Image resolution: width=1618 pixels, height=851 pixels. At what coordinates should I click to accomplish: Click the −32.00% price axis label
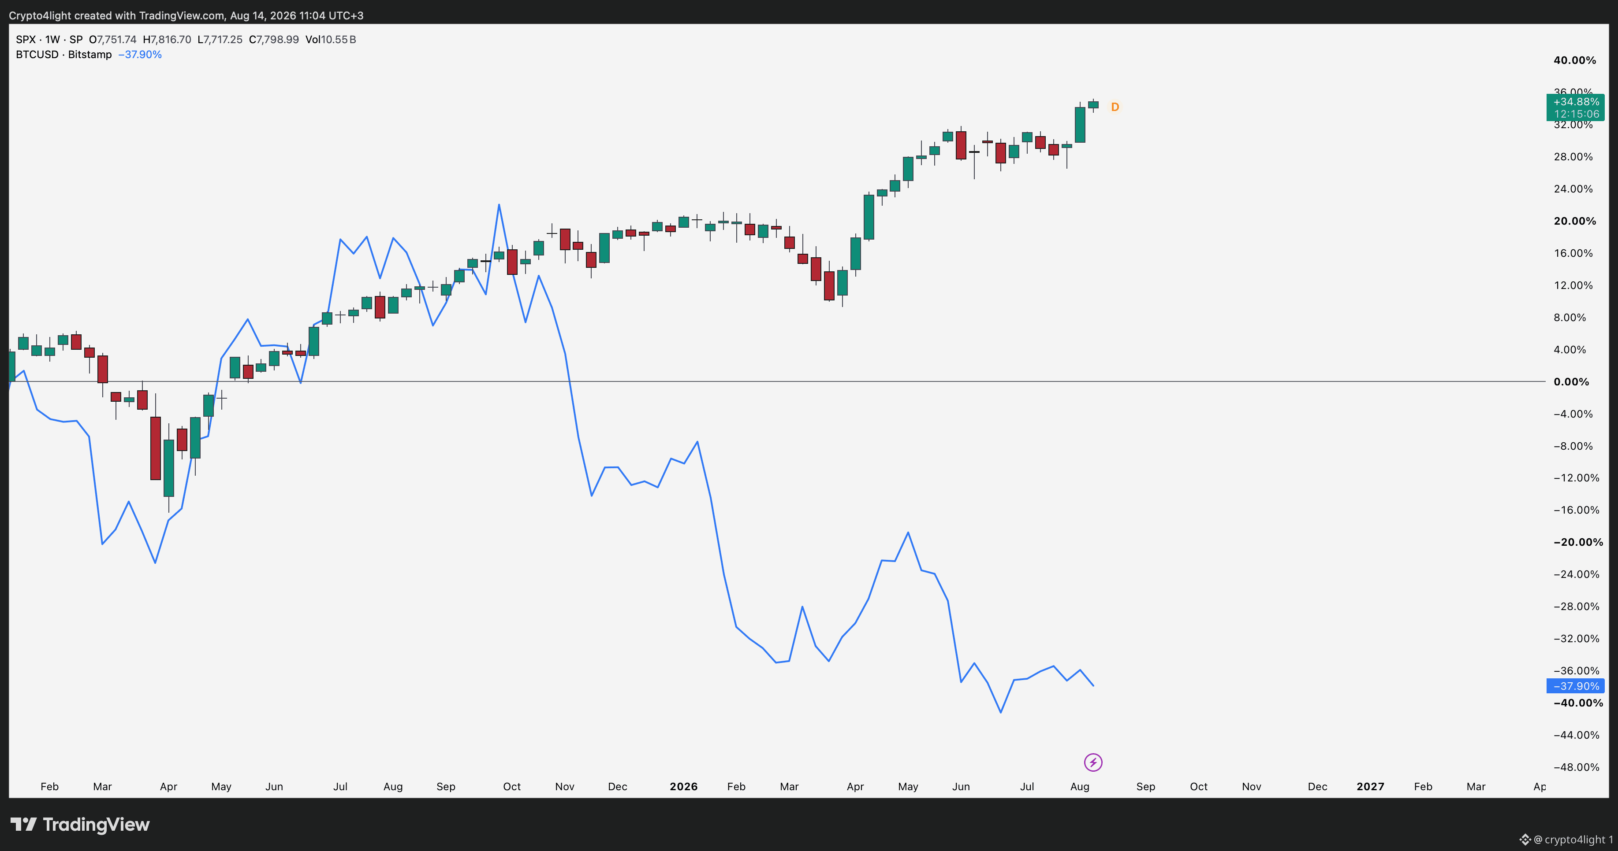(1576, 639)
